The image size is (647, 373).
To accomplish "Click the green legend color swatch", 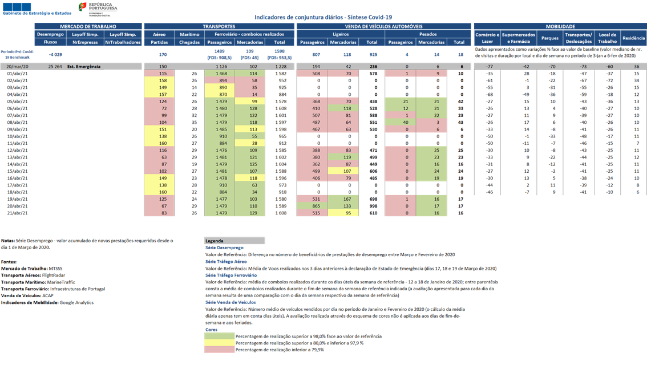I will pos(219,336).
